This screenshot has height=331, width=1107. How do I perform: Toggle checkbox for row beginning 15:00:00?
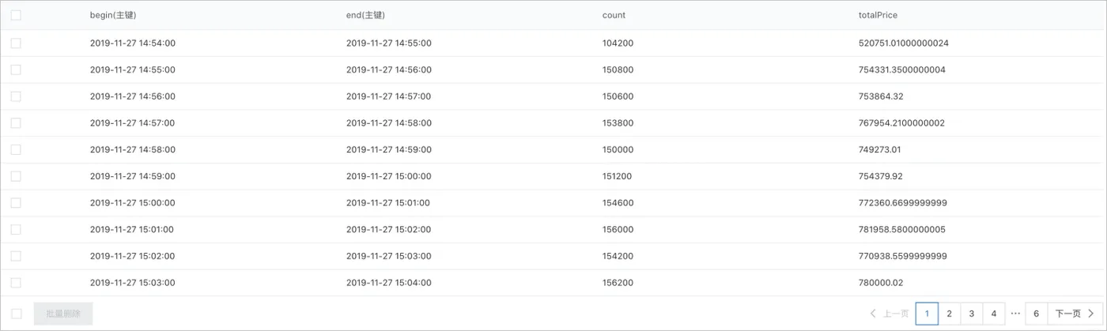click(x=16, y=203)
